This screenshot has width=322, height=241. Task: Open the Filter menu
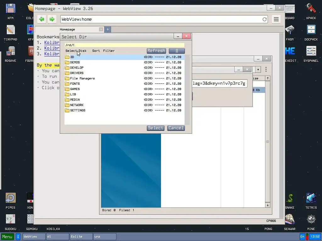pyautogui.click(x=109, y=51)
